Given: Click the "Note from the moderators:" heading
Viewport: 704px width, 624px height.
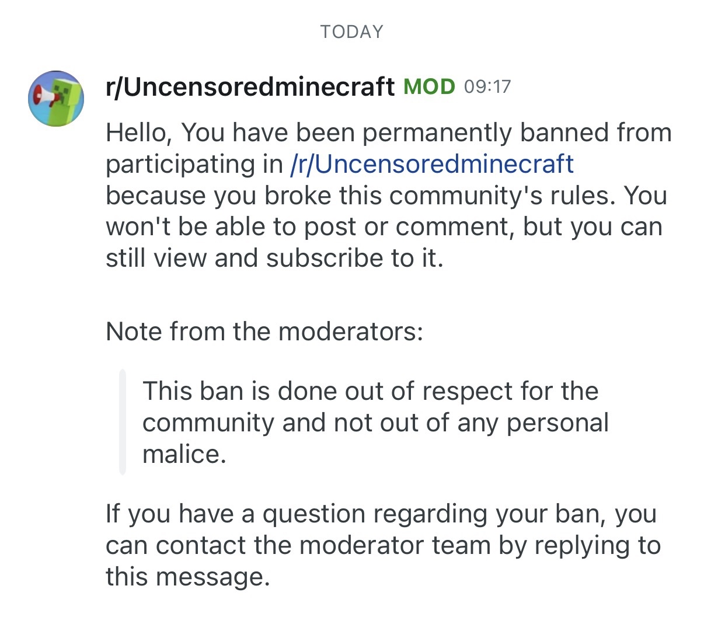Looking at the screenshot, I should [264, 332].
